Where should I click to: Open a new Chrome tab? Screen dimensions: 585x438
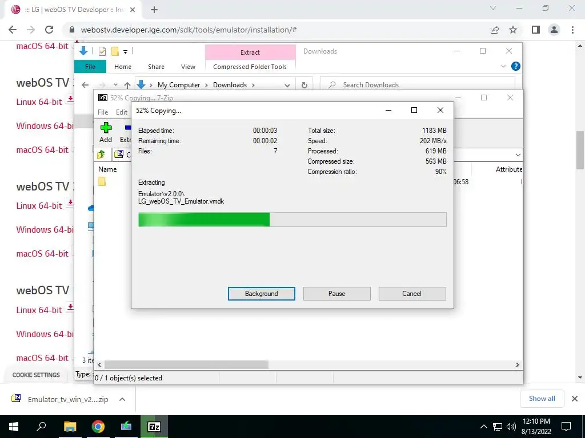coord(154,10)
